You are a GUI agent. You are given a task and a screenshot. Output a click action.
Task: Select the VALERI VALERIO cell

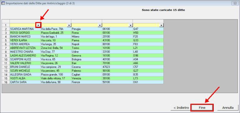pyautogui.click(x=25, y=63)
